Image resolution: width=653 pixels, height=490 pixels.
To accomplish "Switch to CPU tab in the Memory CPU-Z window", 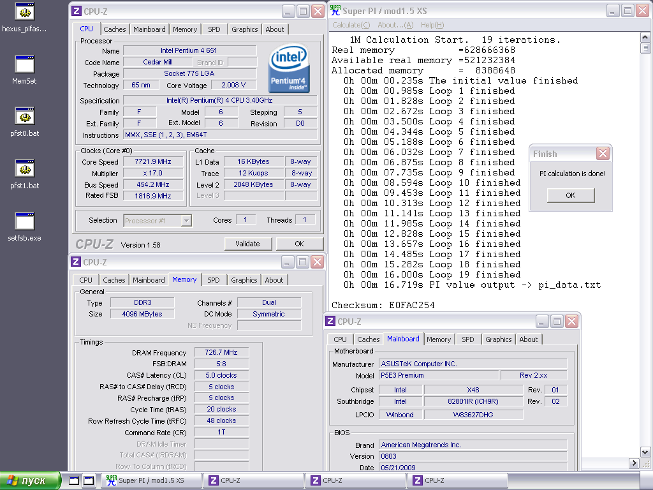I will 86,280.
